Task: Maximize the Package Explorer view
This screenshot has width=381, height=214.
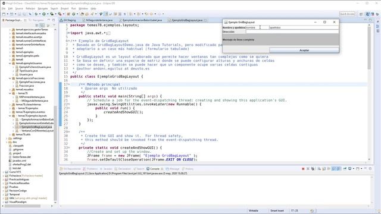Action: [54, 20]
